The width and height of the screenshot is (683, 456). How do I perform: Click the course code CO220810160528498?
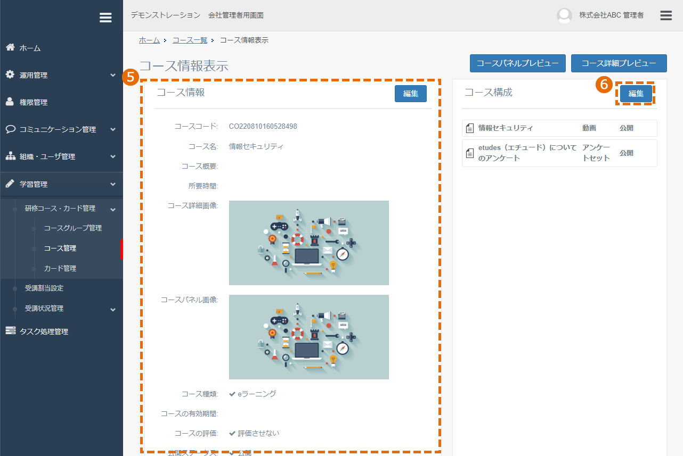263,127
